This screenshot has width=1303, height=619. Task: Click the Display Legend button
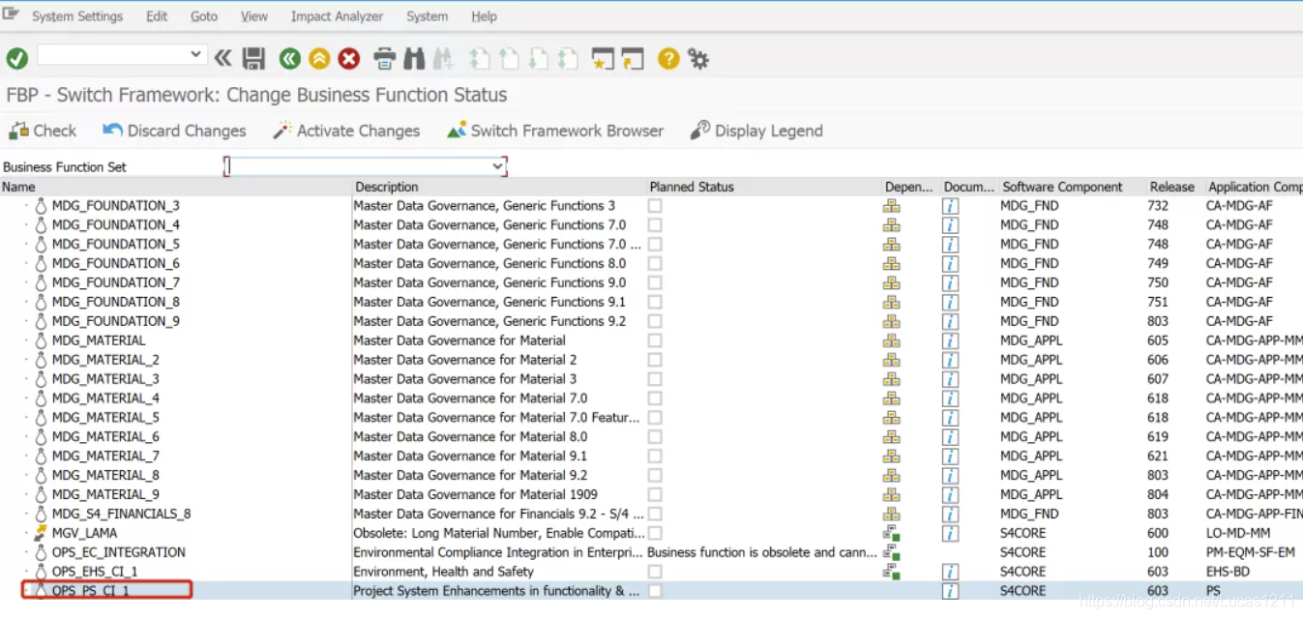(x=756, y=131)
